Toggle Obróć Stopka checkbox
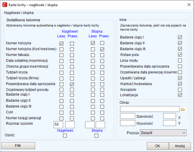 [x=96, y=136]
